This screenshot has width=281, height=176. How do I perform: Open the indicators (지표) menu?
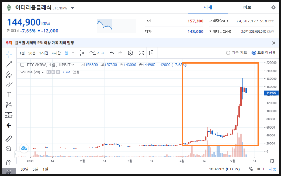[97, 53]
